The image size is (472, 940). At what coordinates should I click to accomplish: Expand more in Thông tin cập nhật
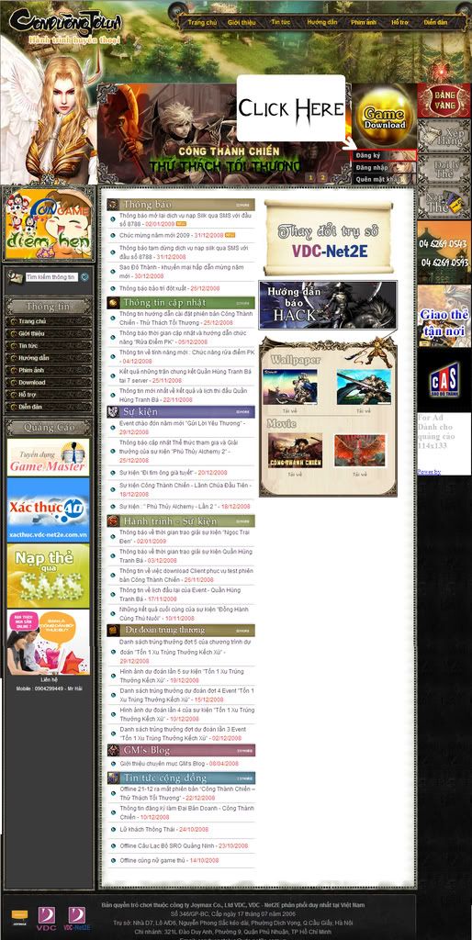[x=243, y=303]
